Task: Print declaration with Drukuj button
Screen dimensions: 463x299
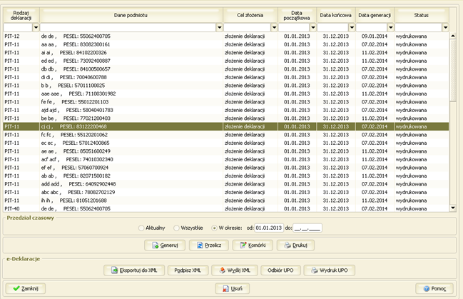Action: click(295, 245)
